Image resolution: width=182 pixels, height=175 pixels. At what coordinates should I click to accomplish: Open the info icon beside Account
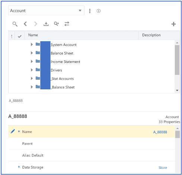[99, 11]
